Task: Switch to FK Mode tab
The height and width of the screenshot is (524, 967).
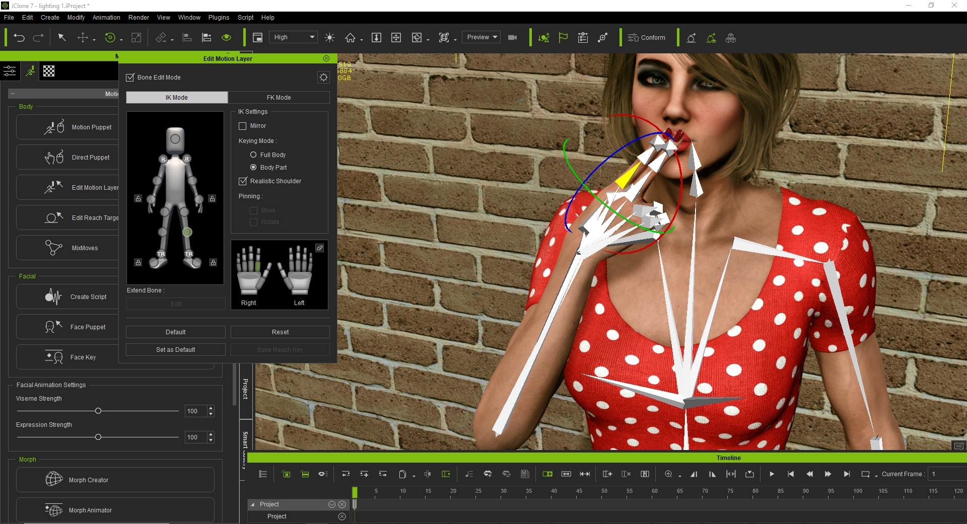Action: point(279,97)
